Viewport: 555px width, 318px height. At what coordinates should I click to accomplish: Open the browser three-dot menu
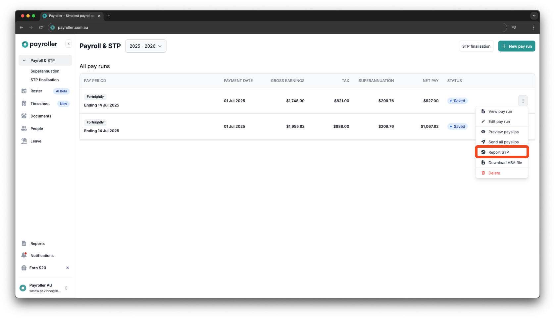pos(533,27)
